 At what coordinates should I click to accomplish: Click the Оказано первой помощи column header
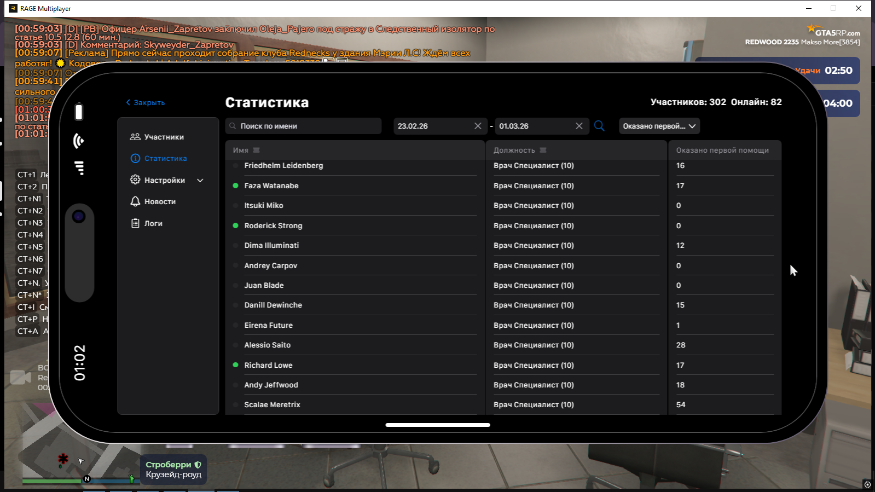pos(722,150)
